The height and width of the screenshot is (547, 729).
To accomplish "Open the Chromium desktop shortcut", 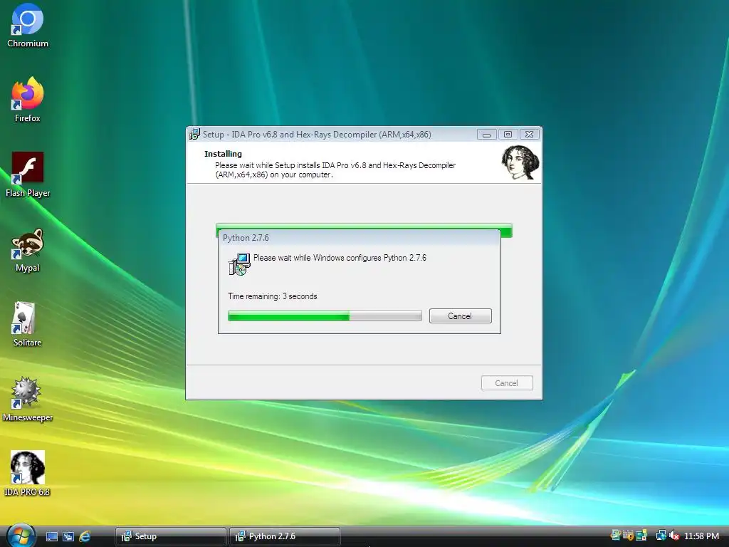I will coord(28,26).
